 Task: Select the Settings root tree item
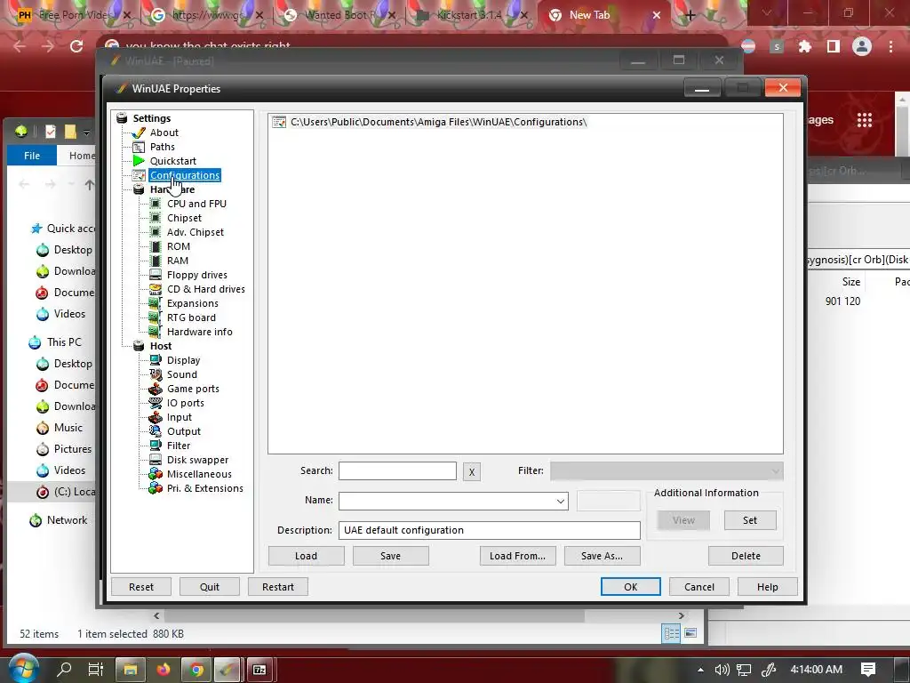(151, 118)
